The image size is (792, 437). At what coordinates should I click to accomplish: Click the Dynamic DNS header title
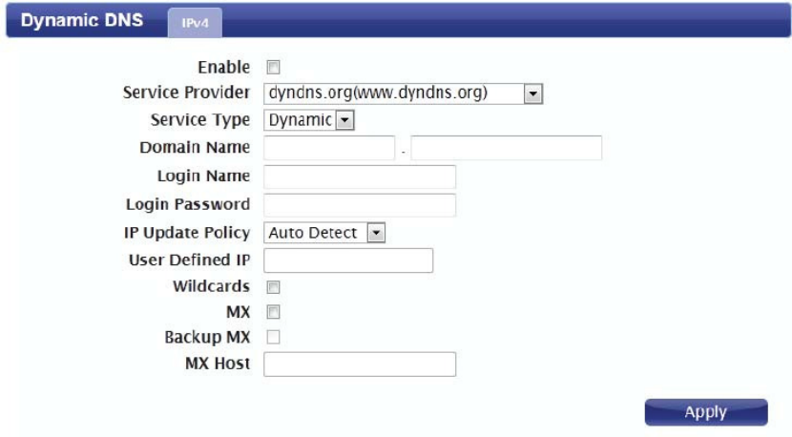point(82,21)
